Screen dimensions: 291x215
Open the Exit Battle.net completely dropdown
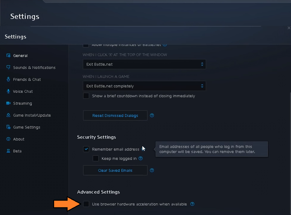144,86
